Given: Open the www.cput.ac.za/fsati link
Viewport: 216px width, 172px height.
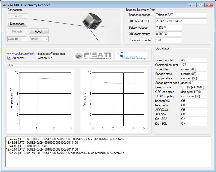Looking at the screenshot, I should pos(21,53).
